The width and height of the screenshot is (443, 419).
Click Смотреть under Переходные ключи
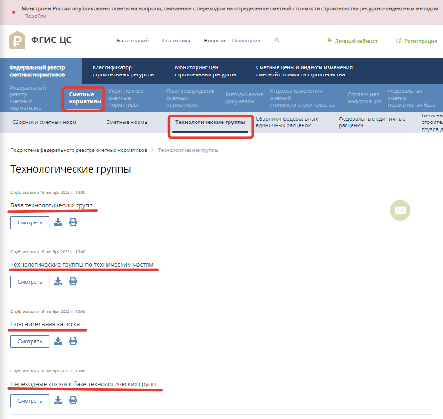pos(30,401)
